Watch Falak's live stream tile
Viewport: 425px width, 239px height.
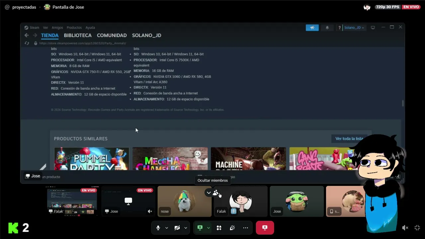point(72,201)
